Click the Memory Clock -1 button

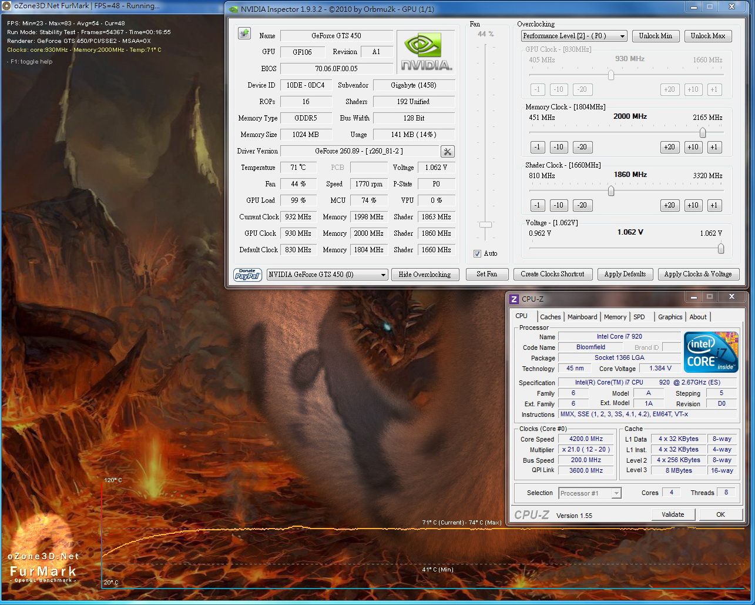537,147
